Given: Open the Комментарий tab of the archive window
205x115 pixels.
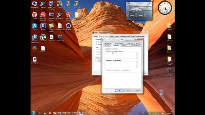Looking at the screenshot, I should [140, 36].
